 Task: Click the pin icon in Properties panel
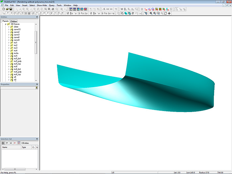[36, 88]
